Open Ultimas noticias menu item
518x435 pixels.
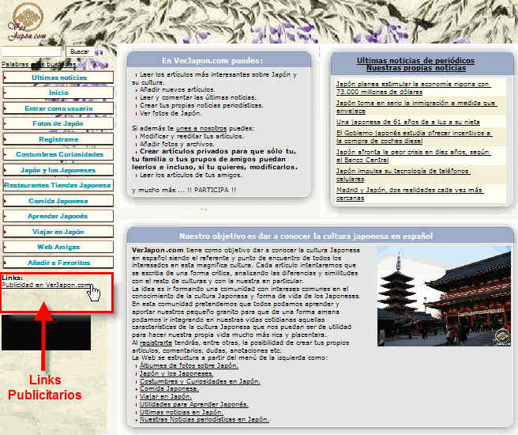(58, 78)
